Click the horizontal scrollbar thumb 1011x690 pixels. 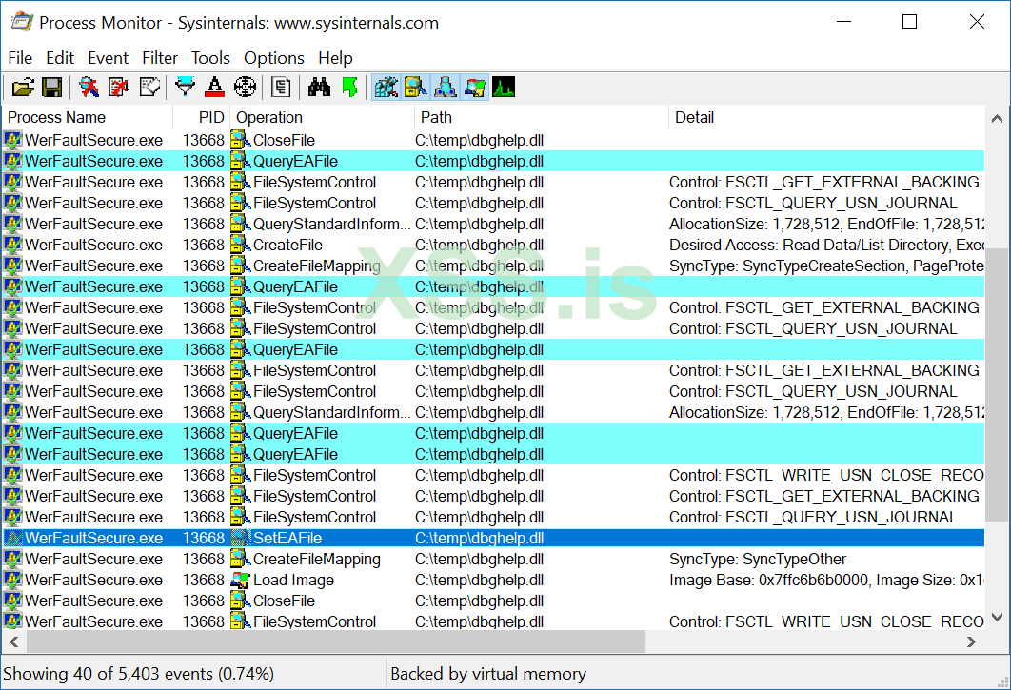coord(335,641)
